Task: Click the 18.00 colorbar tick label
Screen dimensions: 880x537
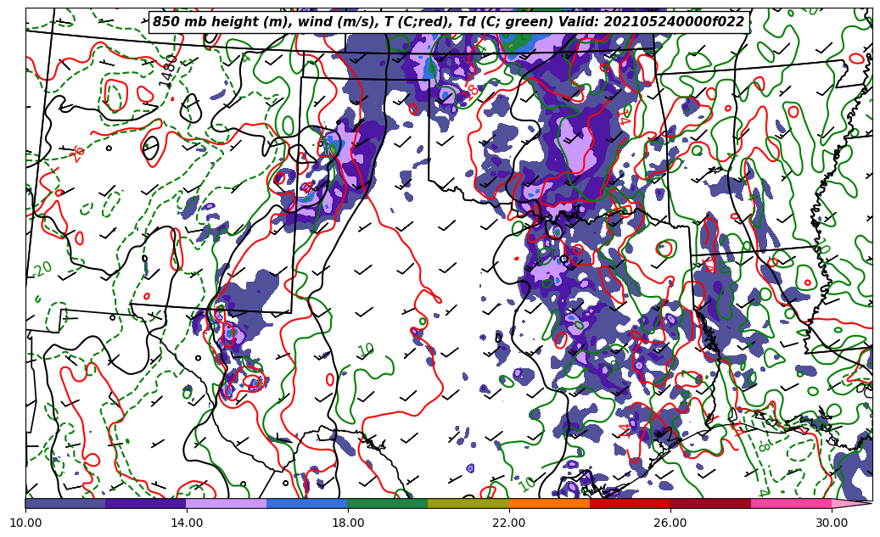Action: tap(348, 523)
